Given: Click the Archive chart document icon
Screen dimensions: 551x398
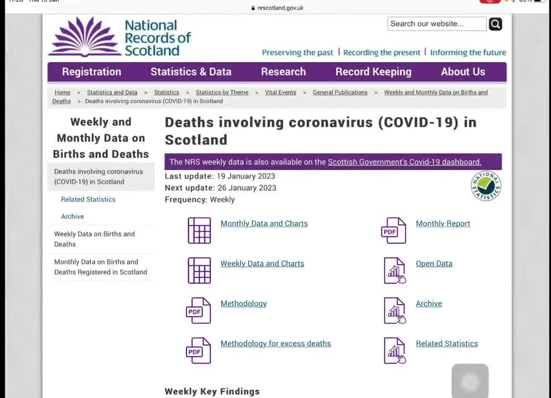Looking at the screenshot, I should pos(394,310).
